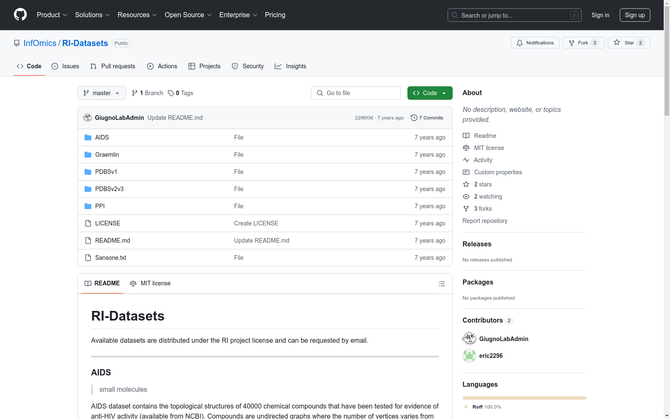Click the Search or jump to field
This screenshot has height=419, width=670.
click(515, 15)
